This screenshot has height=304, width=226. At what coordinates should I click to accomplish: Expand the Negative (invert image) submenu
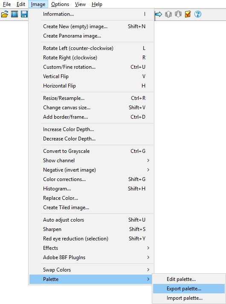91,170
